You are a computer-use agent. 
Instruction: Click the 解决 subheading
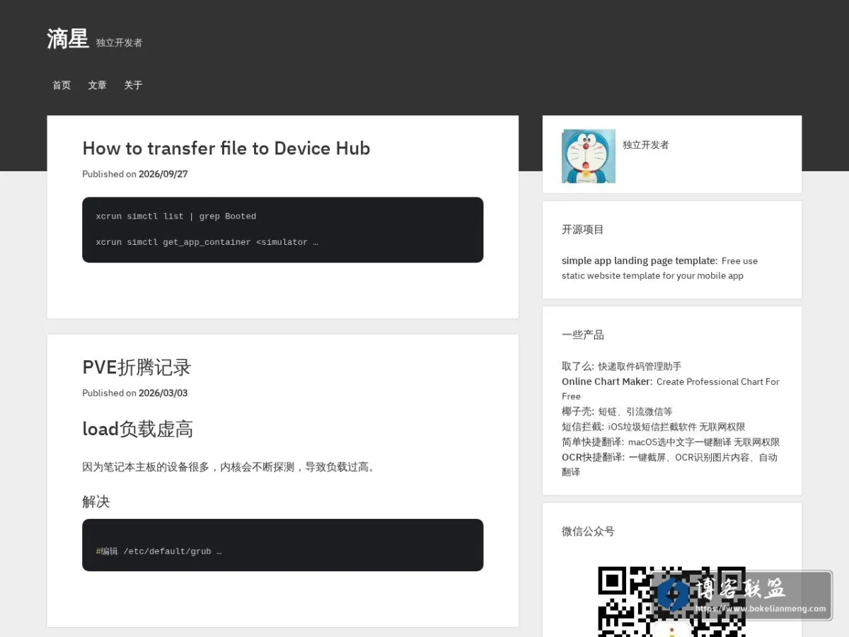(96, 502)
